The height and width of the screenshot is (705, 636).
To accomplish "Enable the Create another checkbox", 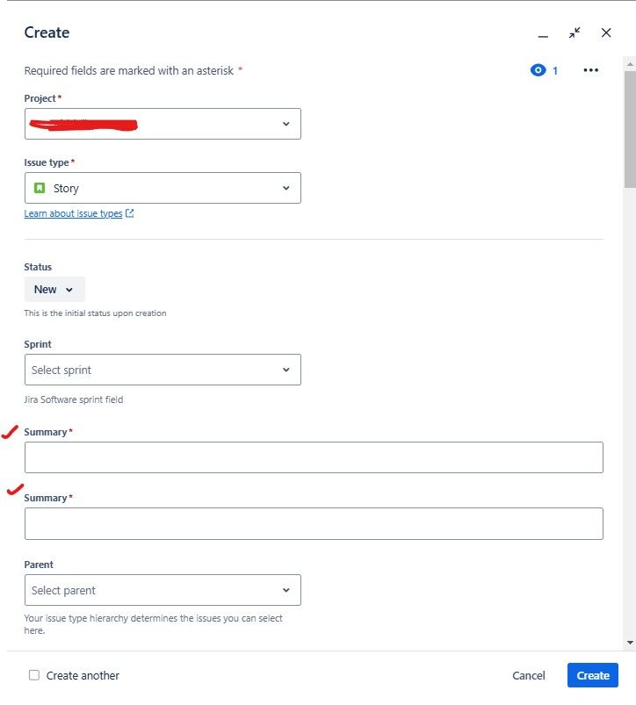I will coord(33,674).
